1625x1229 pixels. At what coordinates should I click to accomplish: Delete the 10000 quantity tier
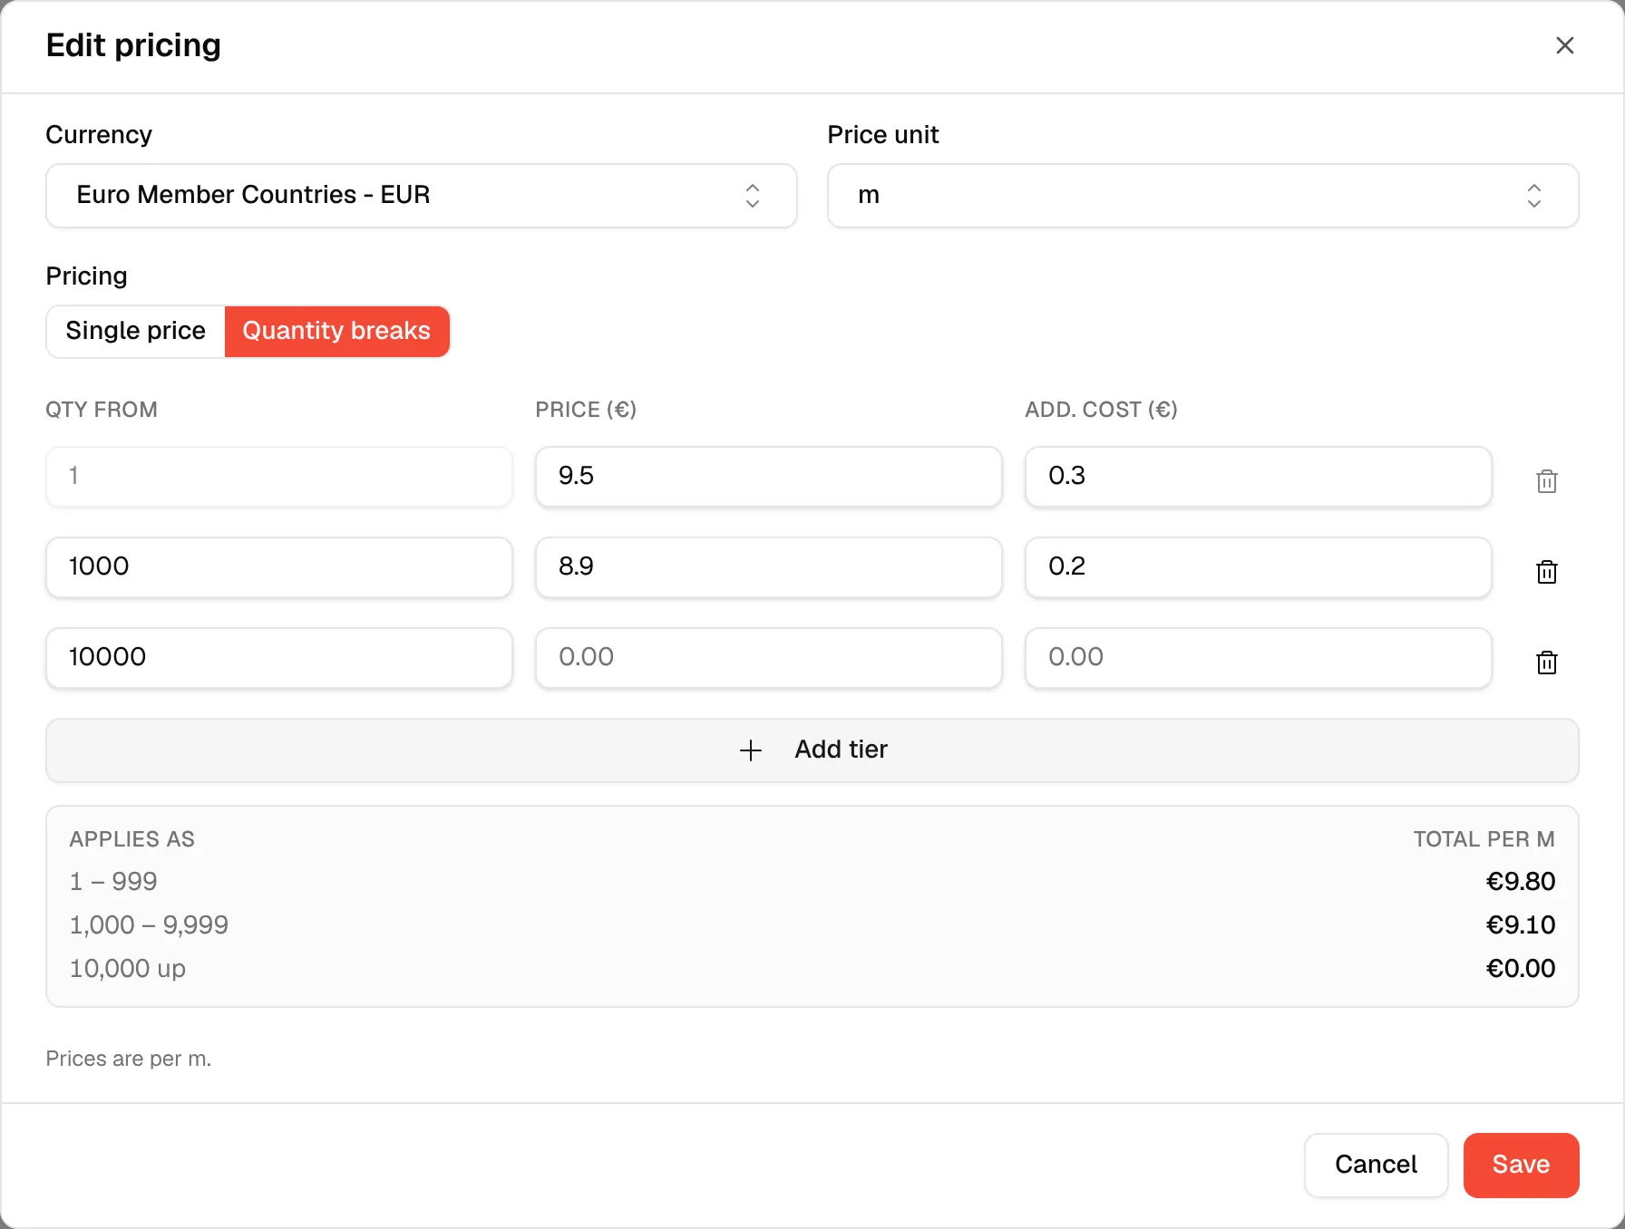pos(1547,662)
